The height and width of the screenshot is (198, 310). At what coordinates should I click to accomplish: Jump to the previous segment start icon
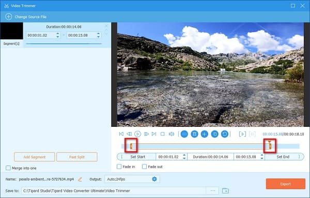[121, 134]
